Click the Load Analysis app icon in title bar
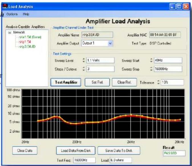The image size is (192, 166). [5, 6]
